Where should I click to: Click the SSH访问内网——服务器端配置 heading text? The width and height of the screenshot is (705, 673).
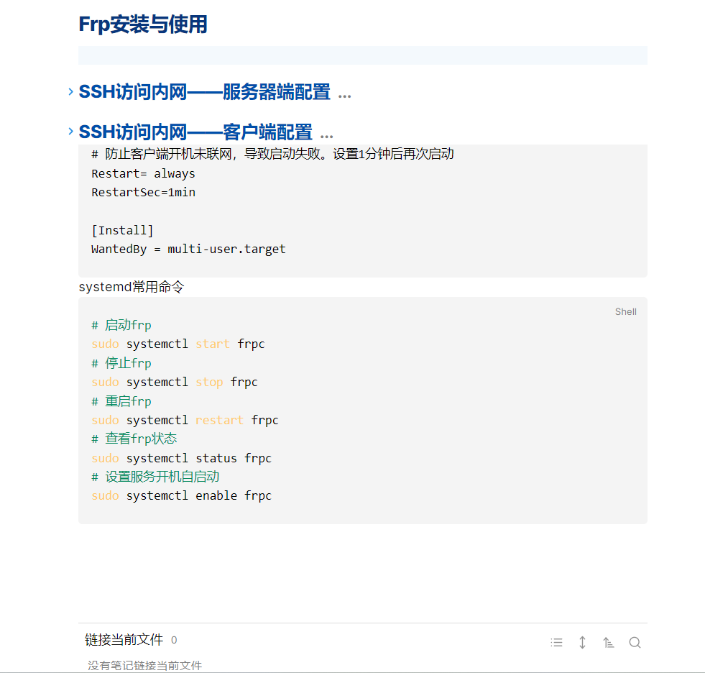click(x=205, y=92)
